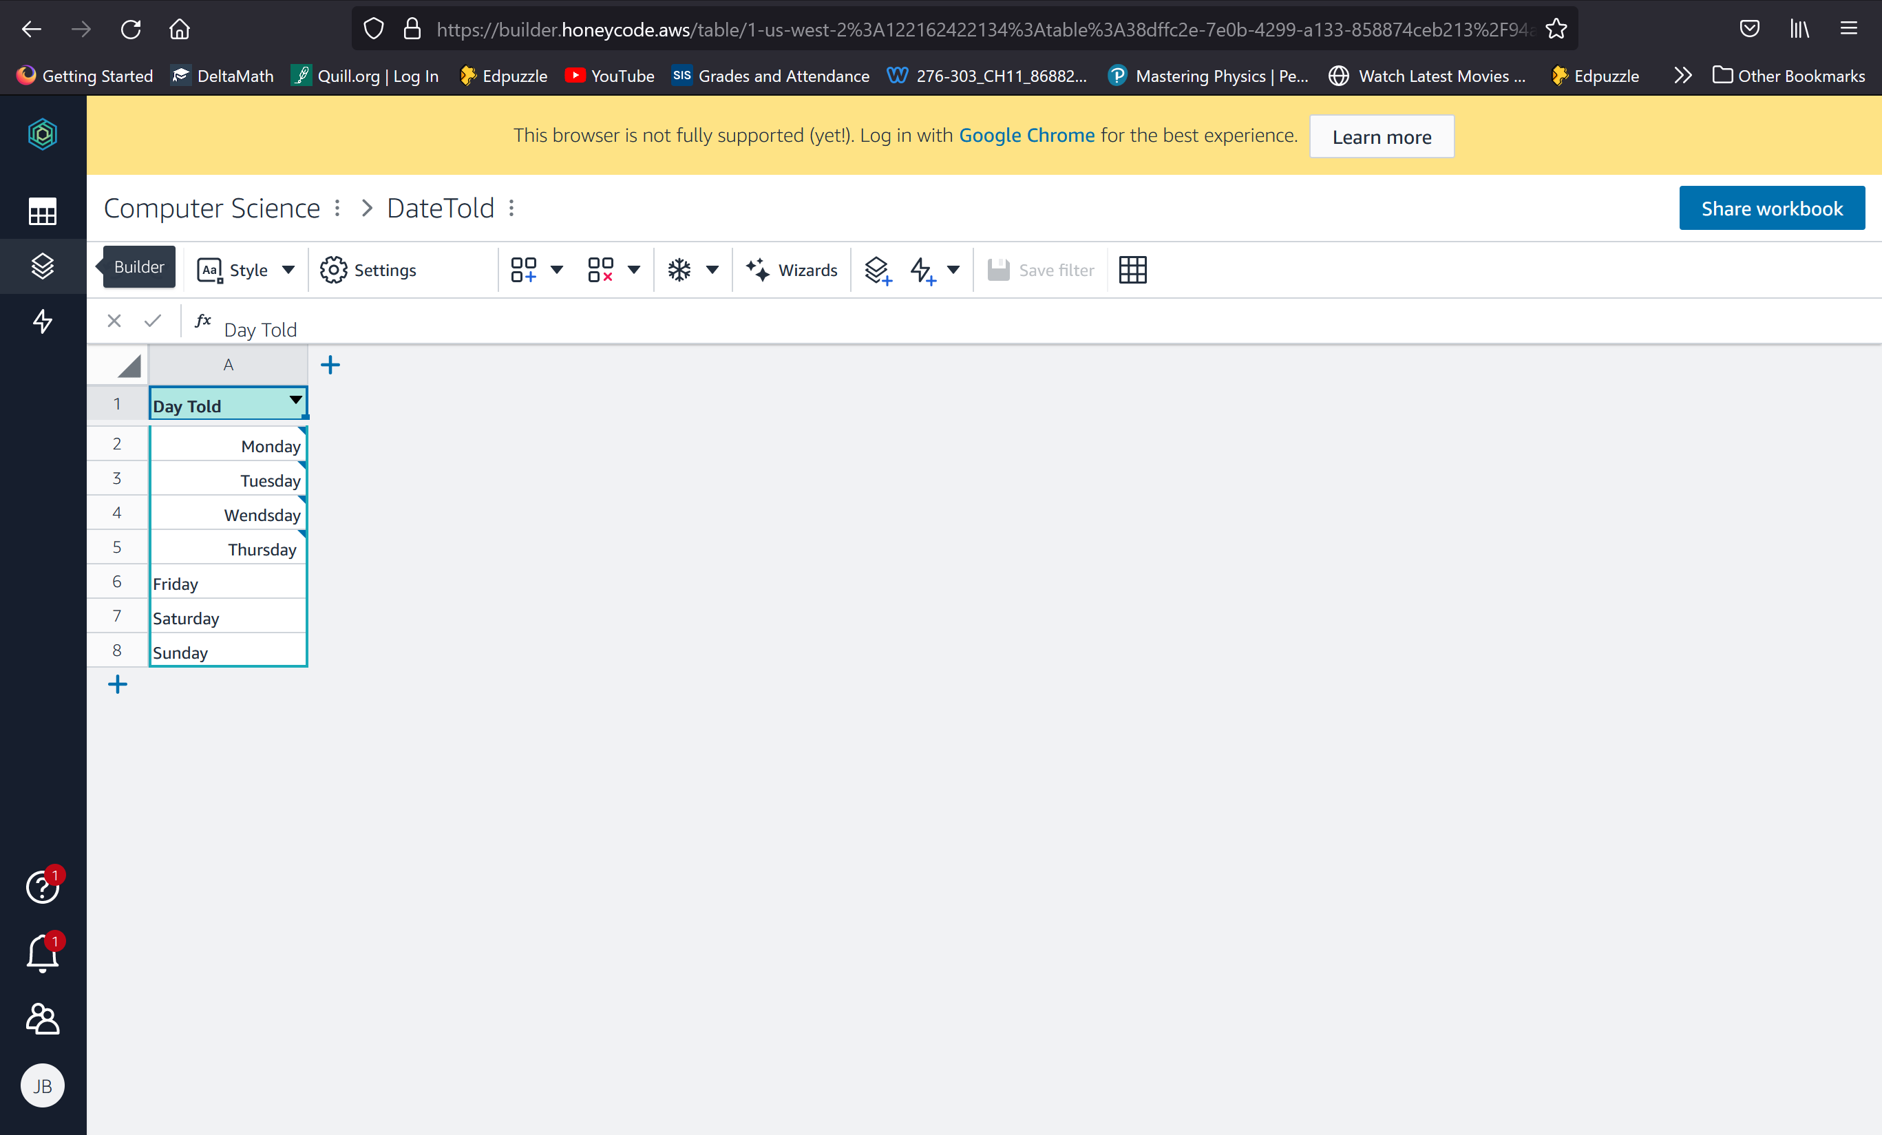1882x1135 pixels.
Task: Open Automations via the lightning sidebar icon
Action: coord(43,321)
